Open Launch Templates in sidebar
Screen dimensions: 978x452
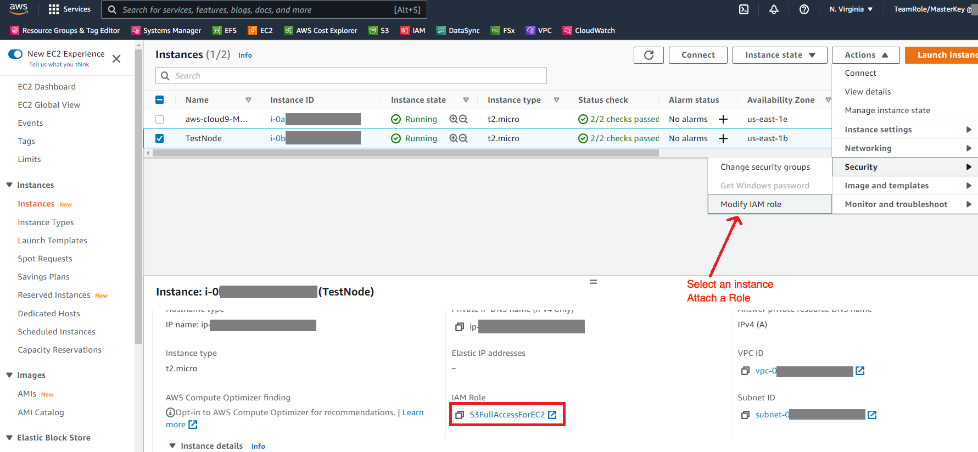[x=52, y=241]
